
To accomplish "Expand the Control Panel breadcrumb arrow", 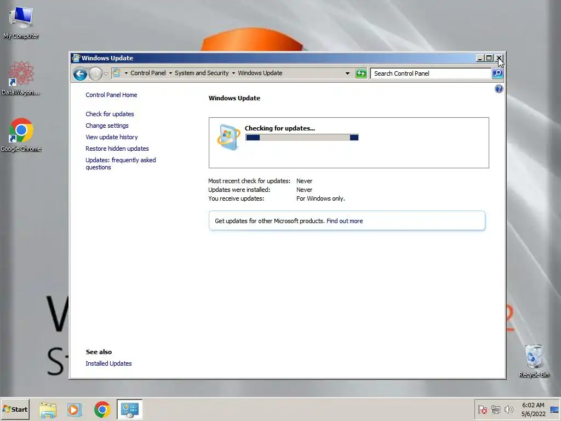I will coord(170,73).
